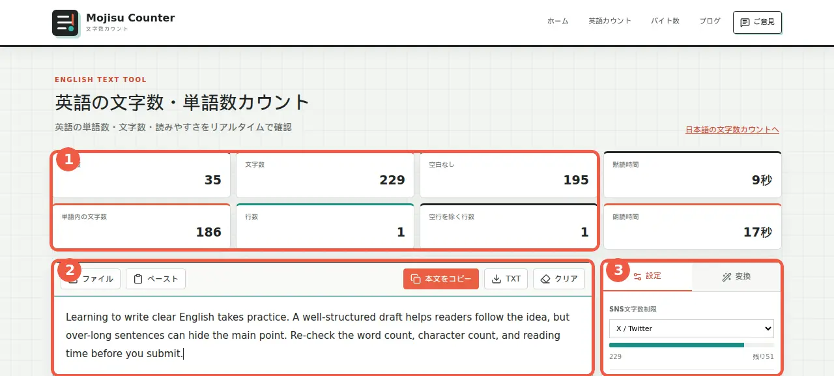834x376 pixels.
Task: Click the 空行を除く行数 stat card
Action: pos(509,227)
